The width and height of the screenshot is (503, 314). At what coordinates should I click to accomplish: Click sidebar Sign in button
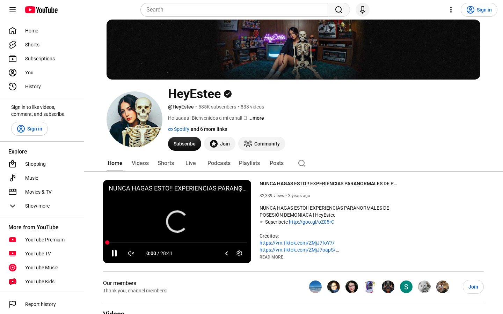(x=29, y=129)
